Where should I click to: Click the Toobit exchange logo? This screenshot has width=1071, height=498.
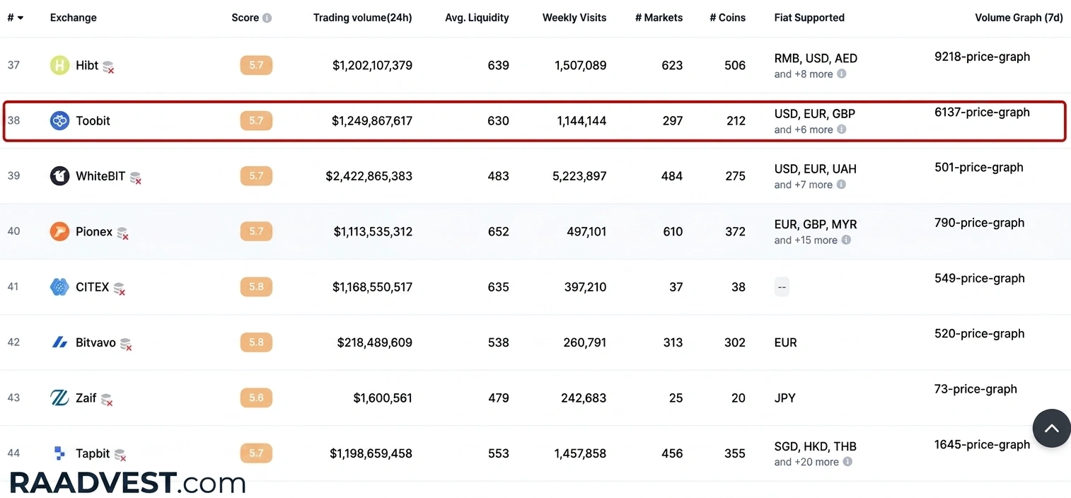coord(59,121)
